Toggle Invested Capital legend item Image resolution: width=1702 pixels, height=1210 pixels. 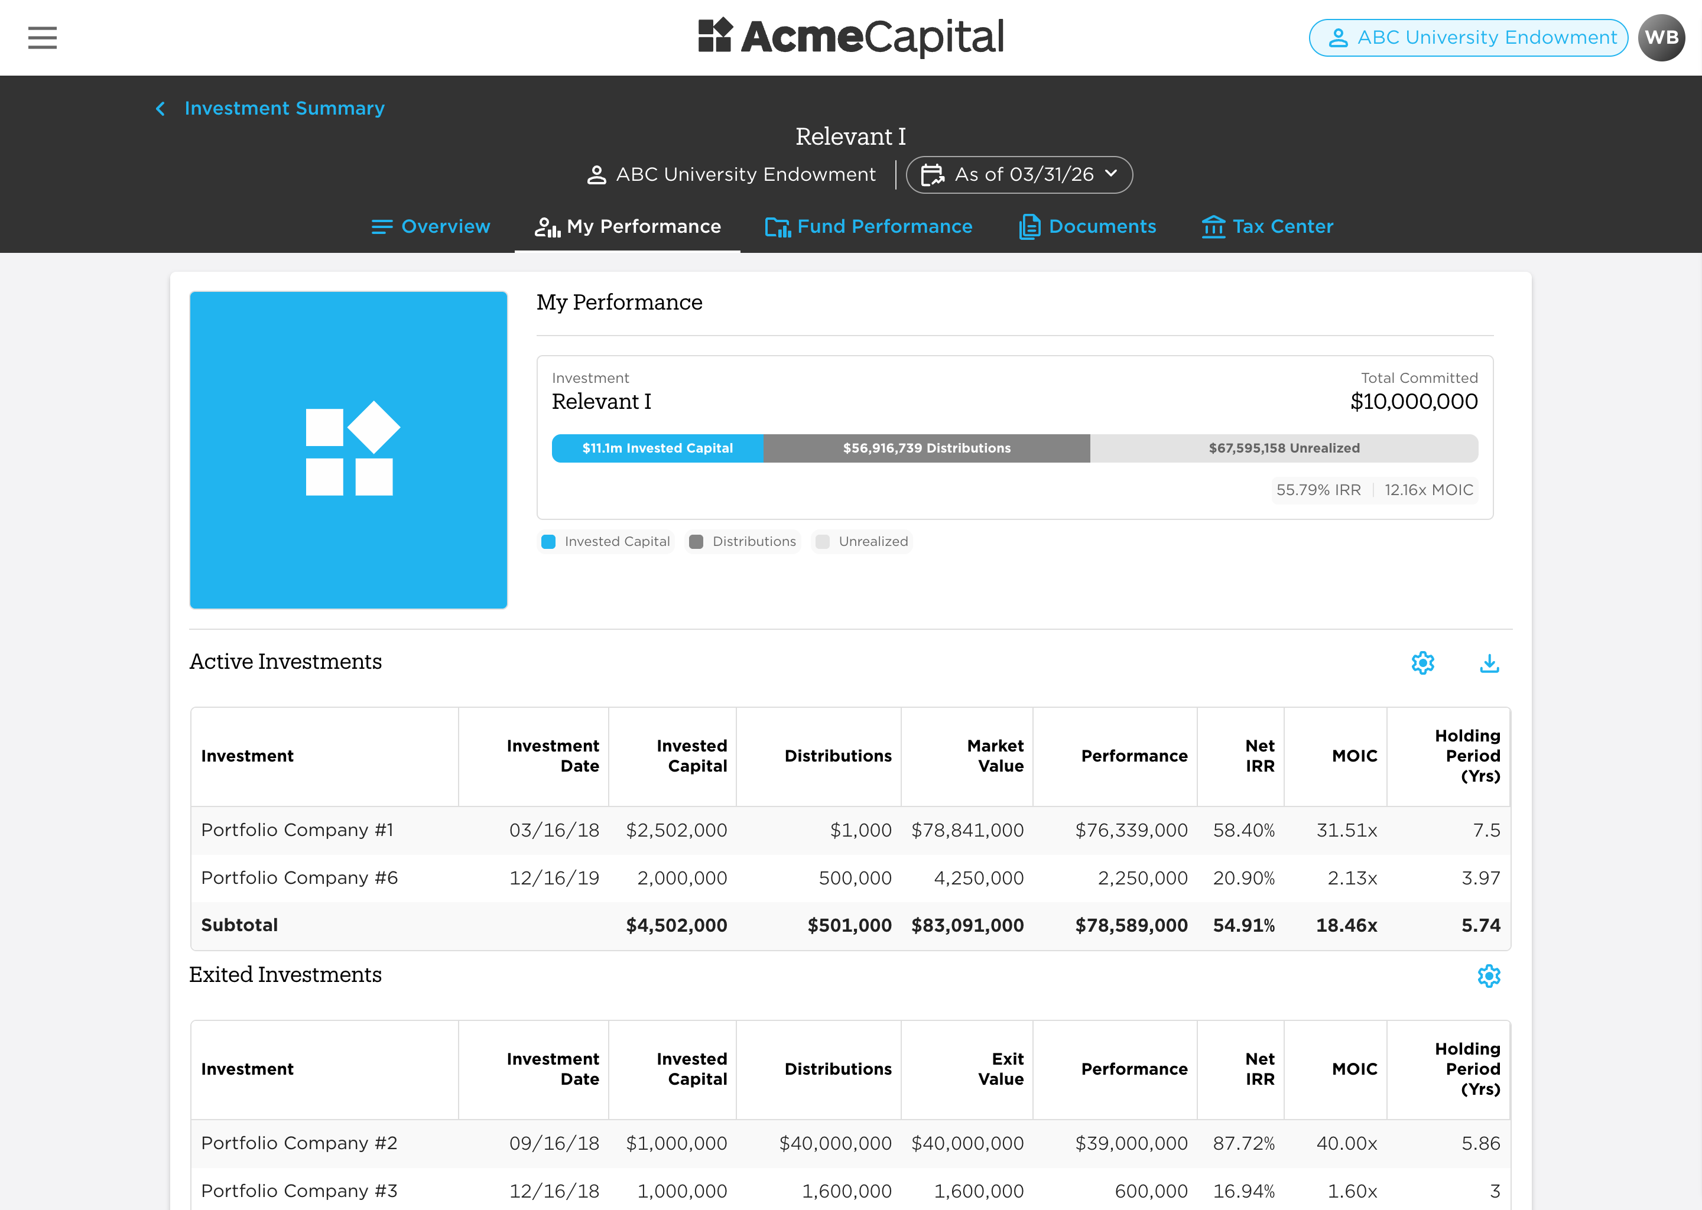606,542
